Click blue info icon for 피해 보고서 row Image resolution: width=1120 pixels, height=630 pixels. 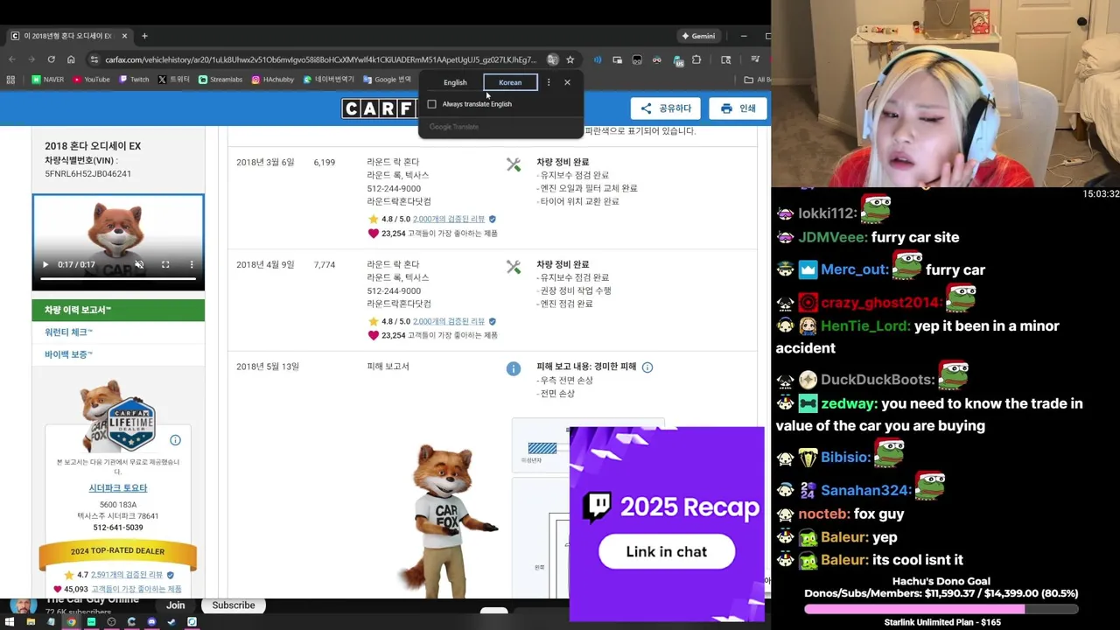click(x=514, y=369)
